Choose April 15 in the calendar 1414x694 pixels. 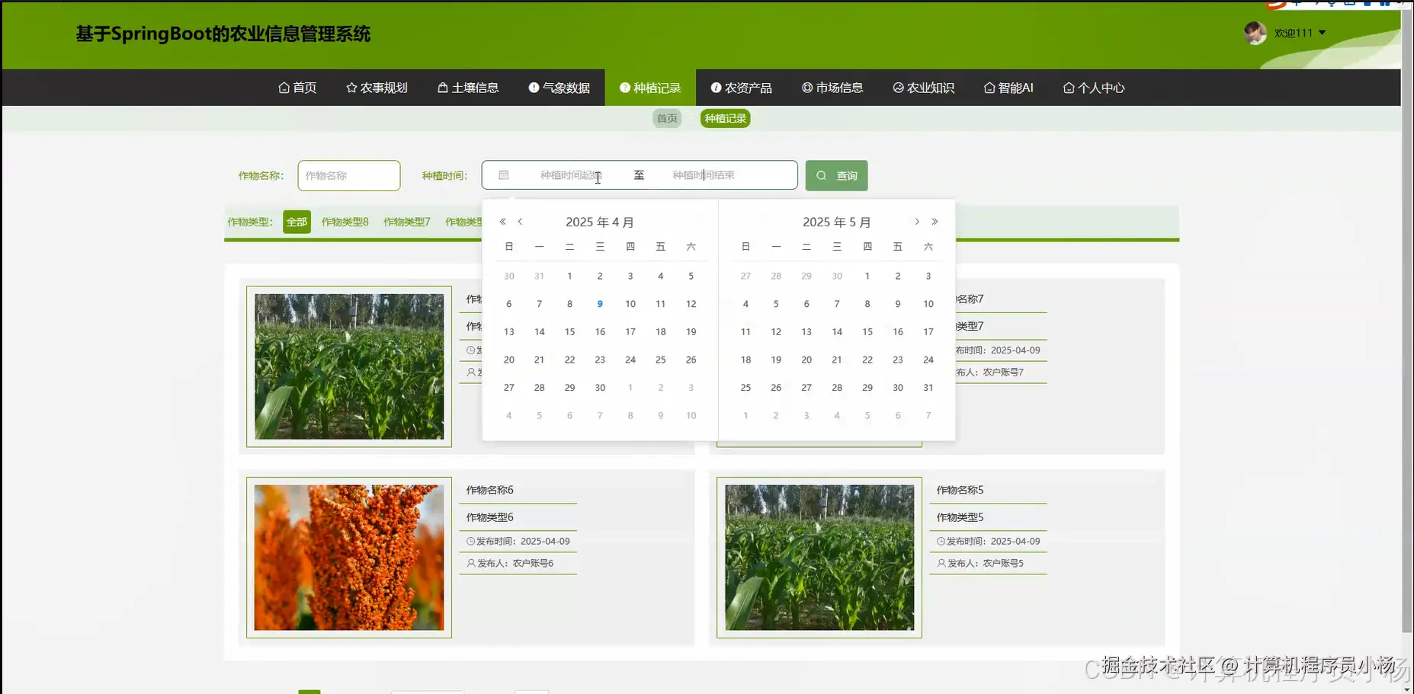[569, 331]
